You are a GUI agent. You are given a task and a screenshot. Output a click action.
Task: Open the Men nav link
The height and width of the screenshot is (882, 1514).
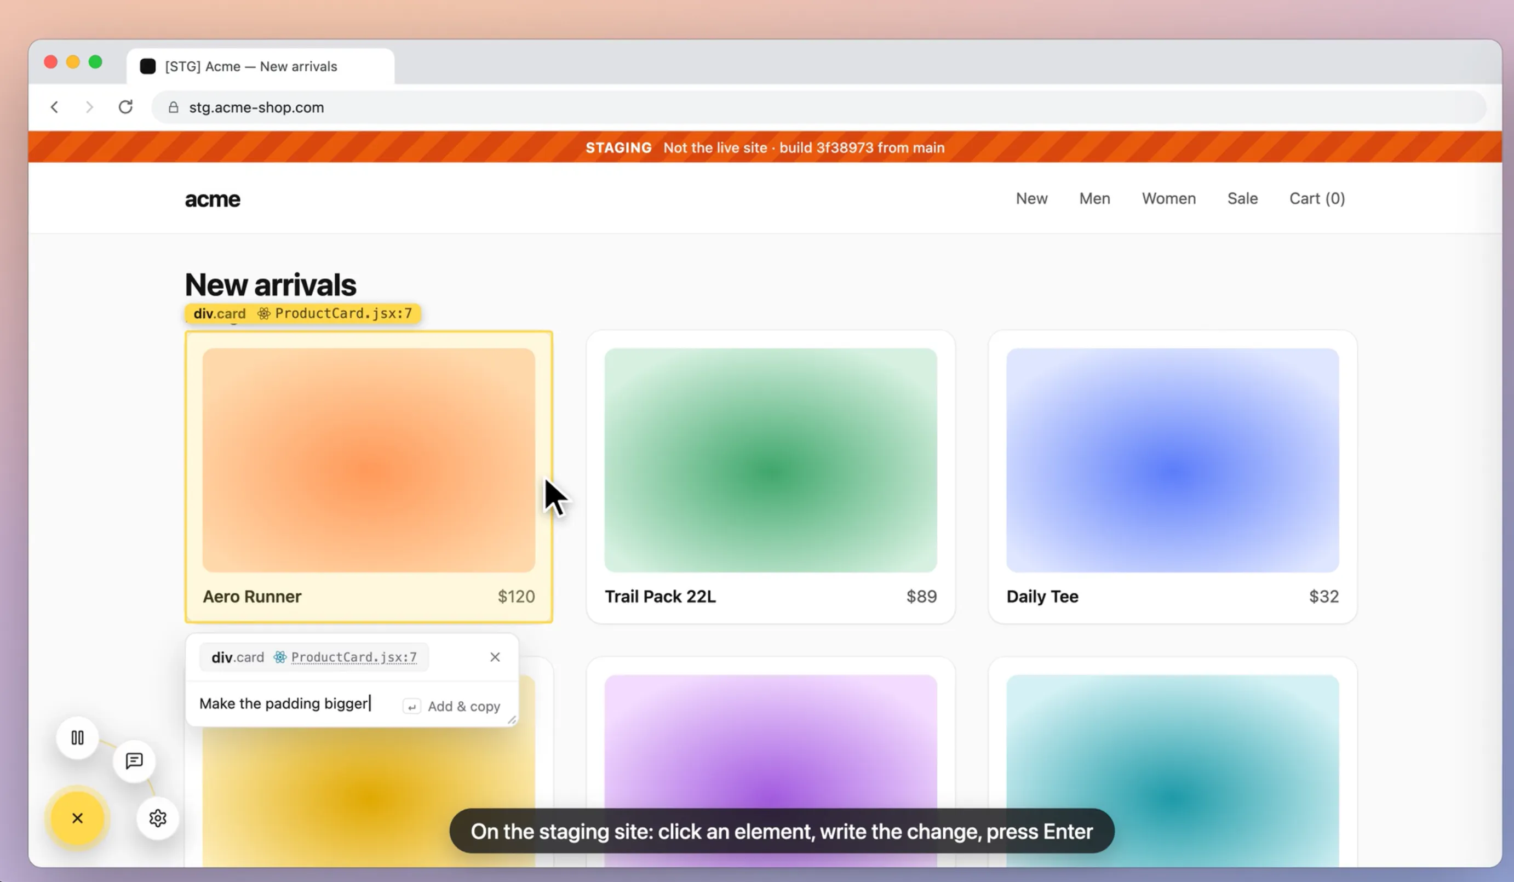[1094, 198]
